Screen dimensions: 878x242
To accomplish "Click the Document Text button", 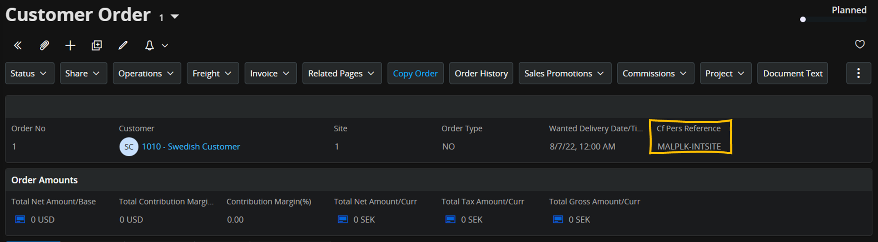I will 792,73.
